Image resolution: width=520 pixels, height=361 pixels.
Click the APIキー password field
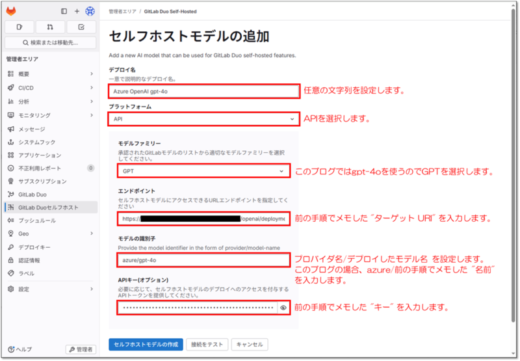(x=198, y=308)
